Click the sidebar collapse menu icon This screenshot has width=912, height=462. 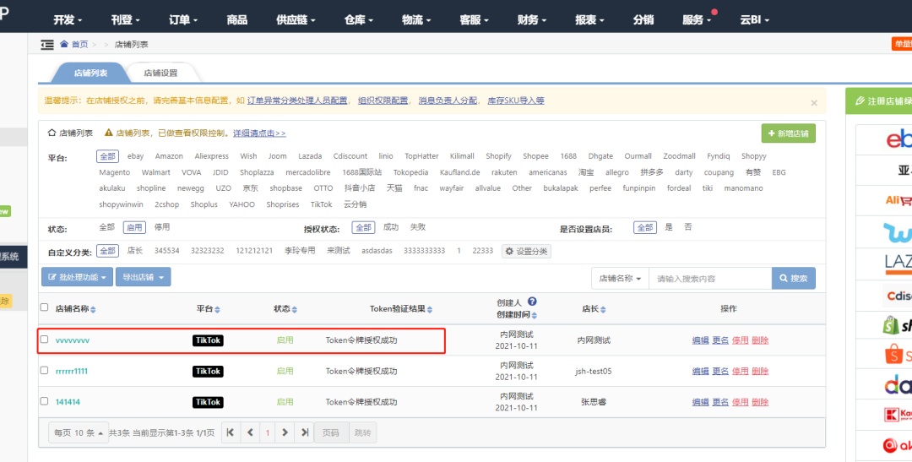point(47,44)
